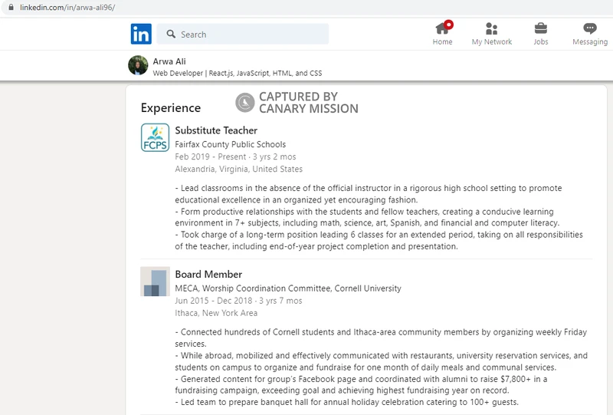Screen dimensions: 613x415
Task: Go to the My Network label
Action: tap(491, 41)
